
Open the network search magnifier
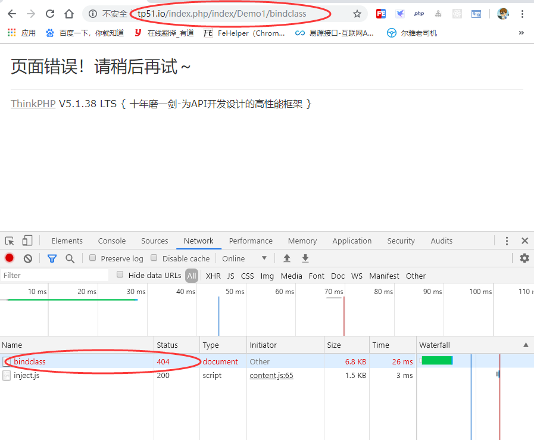point(70,258)
